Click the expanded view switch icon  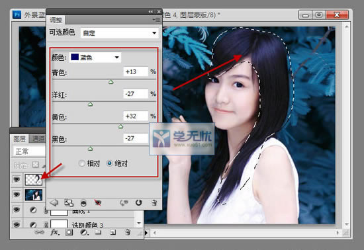coord(69,203)
